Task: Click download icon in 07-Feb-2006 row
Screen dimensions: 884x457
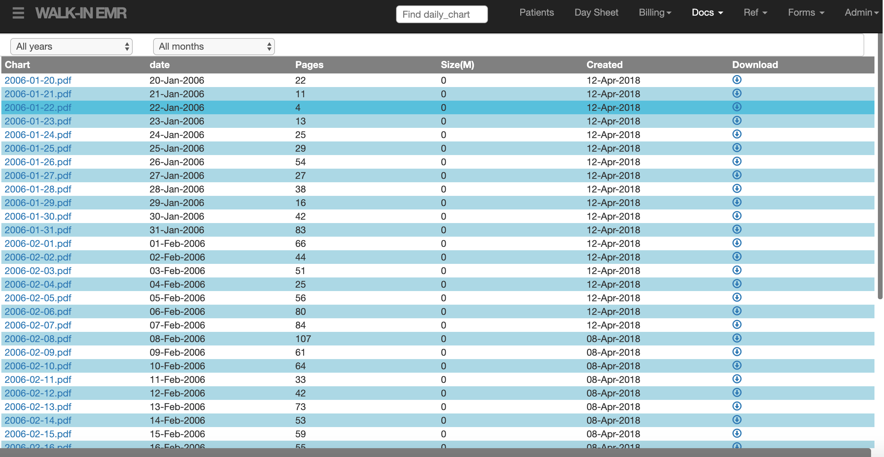Action: click(x=736, y=324)
